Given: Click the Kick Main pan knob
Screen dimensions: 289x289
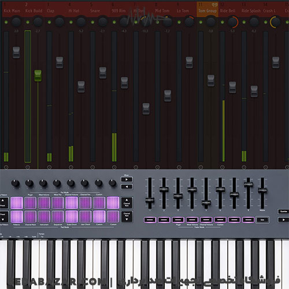Looking at the screenshot, I should 16,22.
